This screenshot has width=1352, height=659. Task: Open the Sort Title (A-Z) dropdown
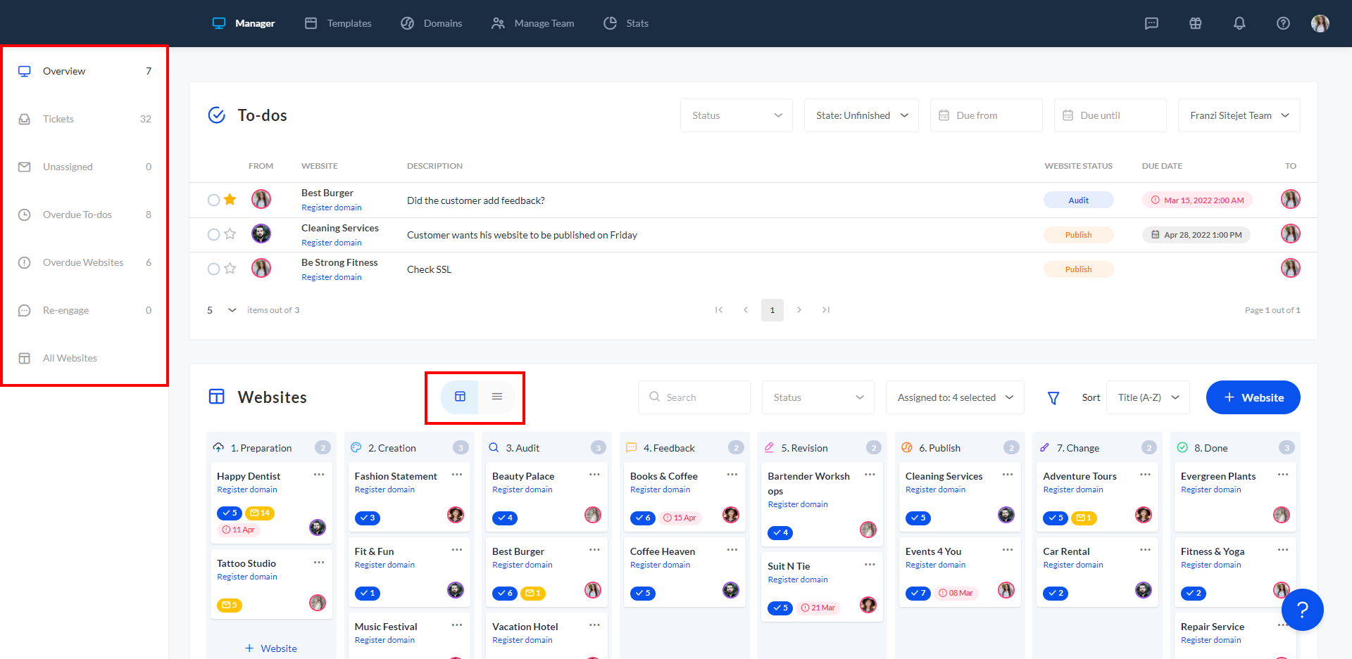point(1148,397)
